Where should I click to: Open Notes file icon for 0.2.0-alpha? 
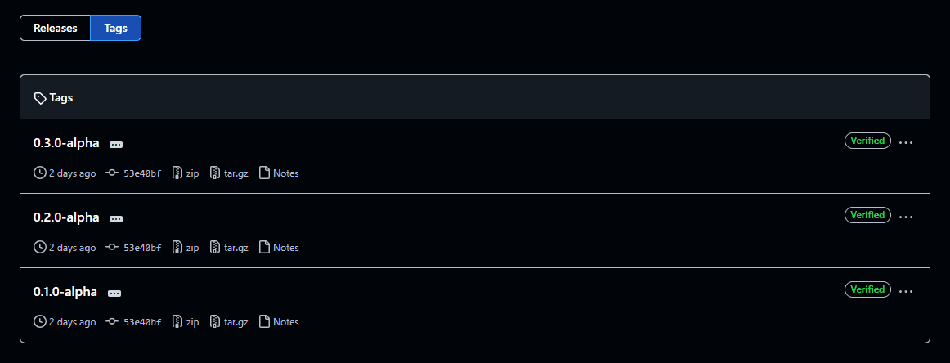(x=264, y=247)
